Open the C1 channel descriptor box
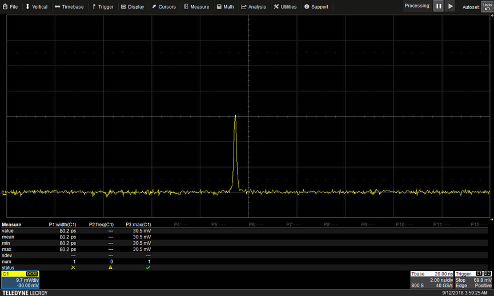 click(x=20, y=279)
